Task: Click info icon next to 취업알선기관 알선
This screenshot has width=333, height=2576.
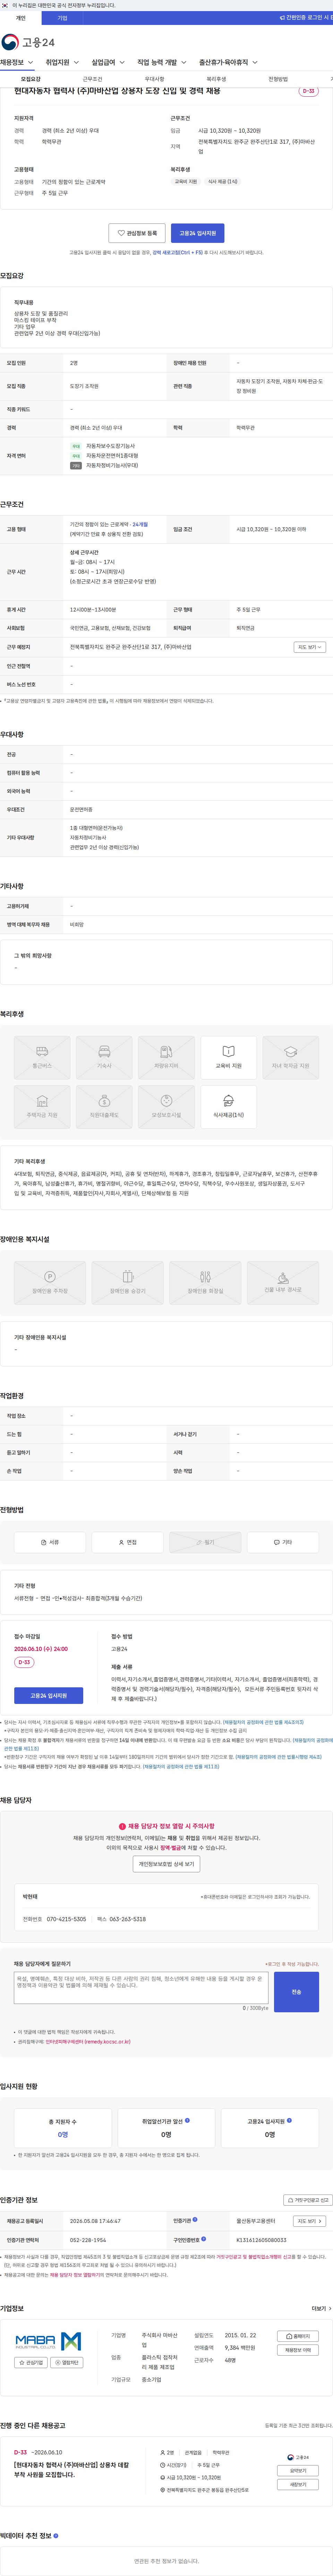Action: pos(187,2120)
